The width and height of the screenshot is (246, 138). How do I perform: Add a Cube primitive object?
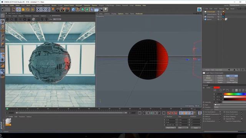tap(73, 10)
